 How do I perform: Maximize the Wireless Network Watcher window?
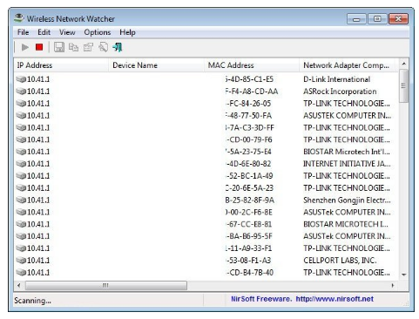[377, 19]
